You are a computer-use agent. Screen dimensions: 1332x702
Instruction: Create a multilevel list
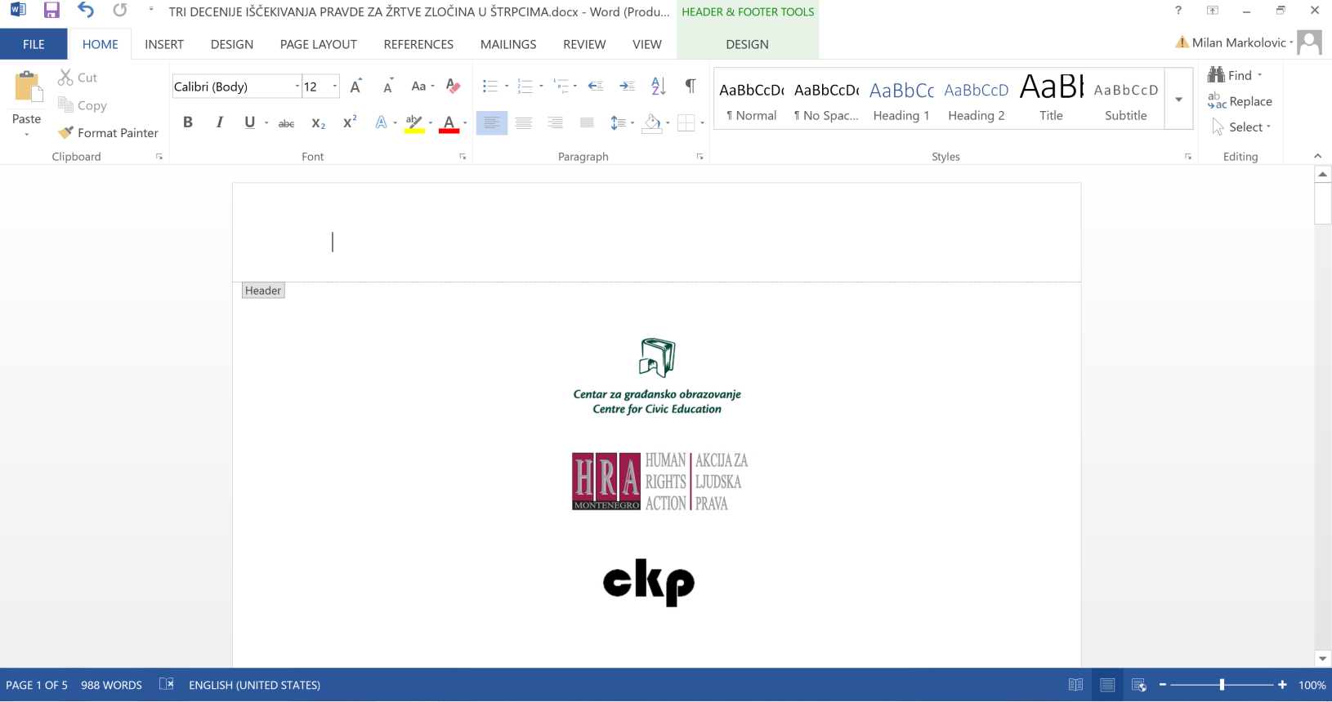coord(561,87)
